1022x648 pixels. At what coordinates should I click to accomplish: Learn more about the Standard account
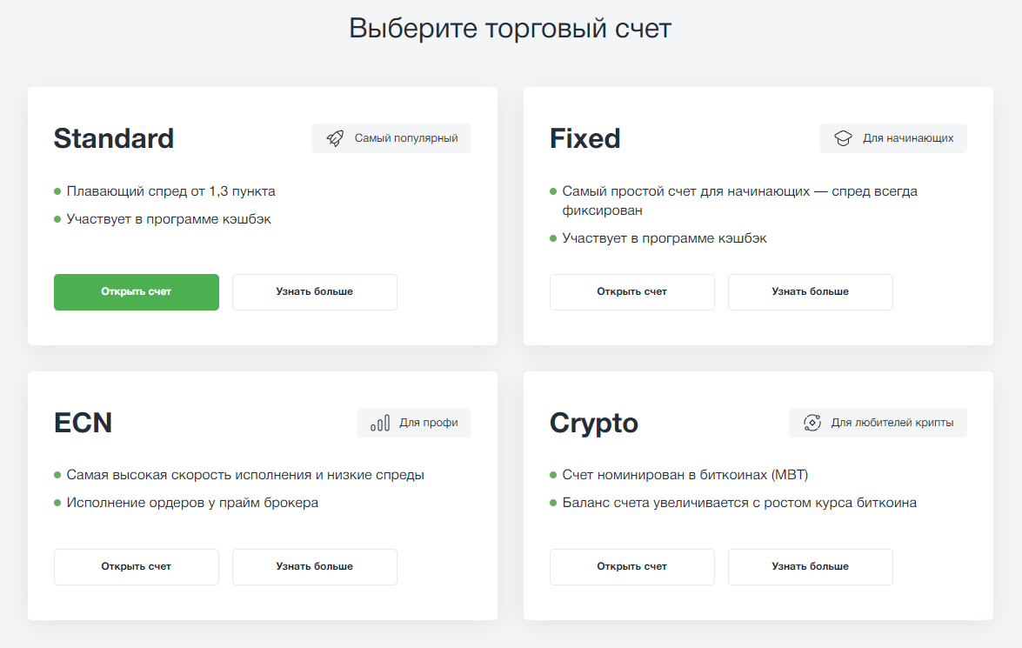coord(315,292)
